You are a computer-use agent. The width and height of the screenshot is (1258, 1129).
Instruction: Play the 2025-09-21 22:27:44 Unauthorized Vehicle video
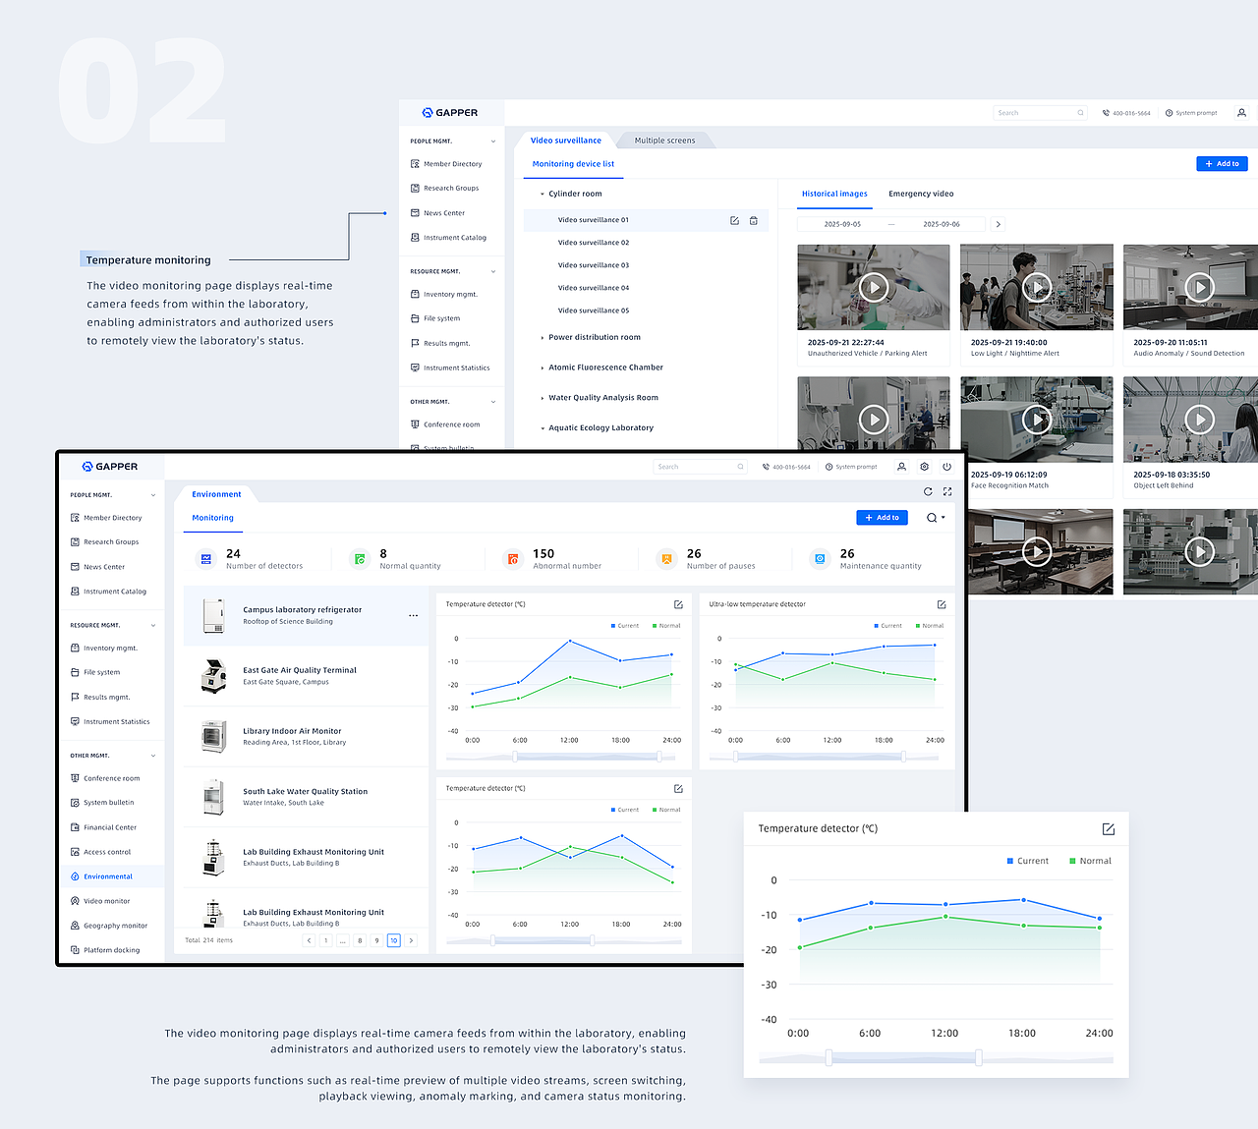874,287
